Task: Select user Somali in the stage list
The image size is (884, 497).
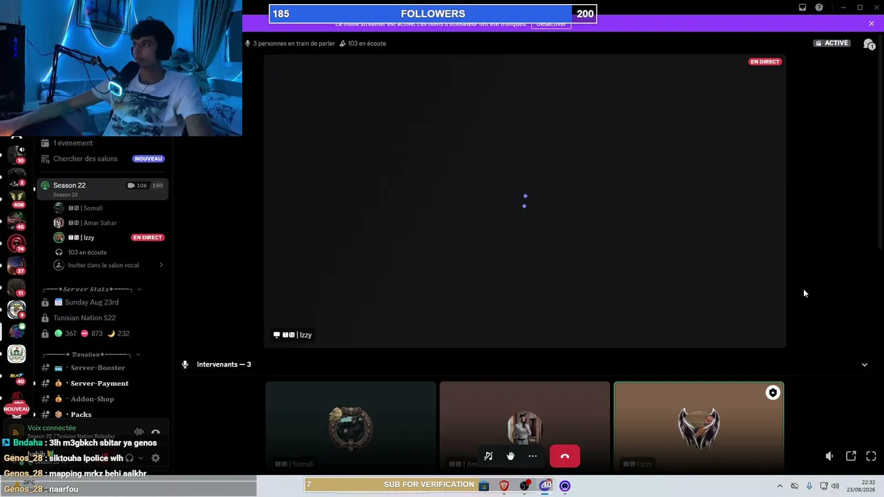Action: [x=85, y=208]
